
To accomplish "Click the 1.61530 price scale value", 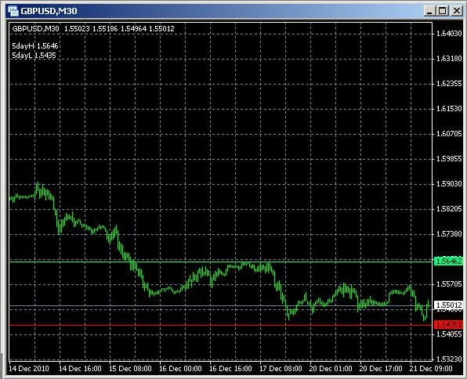I will 449,109.
